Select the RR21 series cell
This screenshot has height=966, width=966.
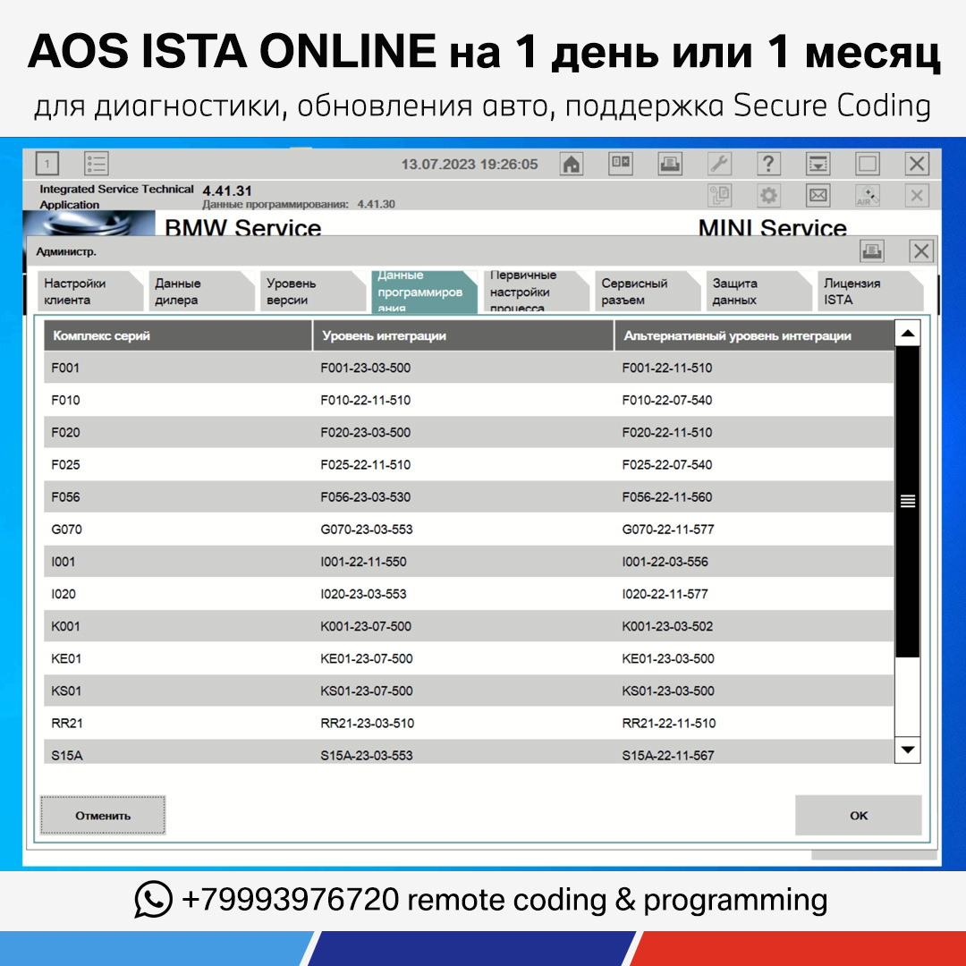pos(66,724)
